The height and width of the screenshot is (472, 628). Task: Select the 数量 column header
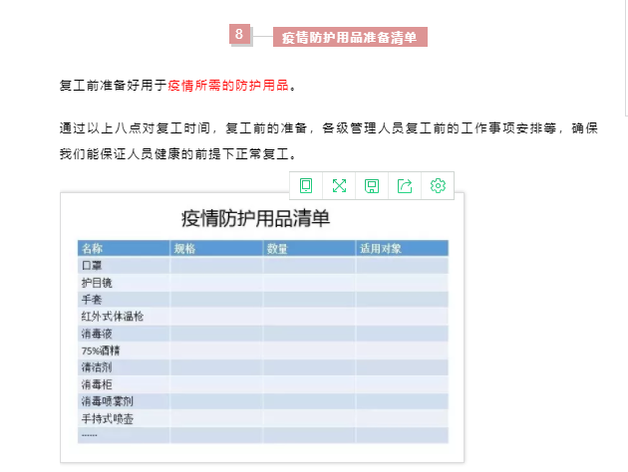309,248
